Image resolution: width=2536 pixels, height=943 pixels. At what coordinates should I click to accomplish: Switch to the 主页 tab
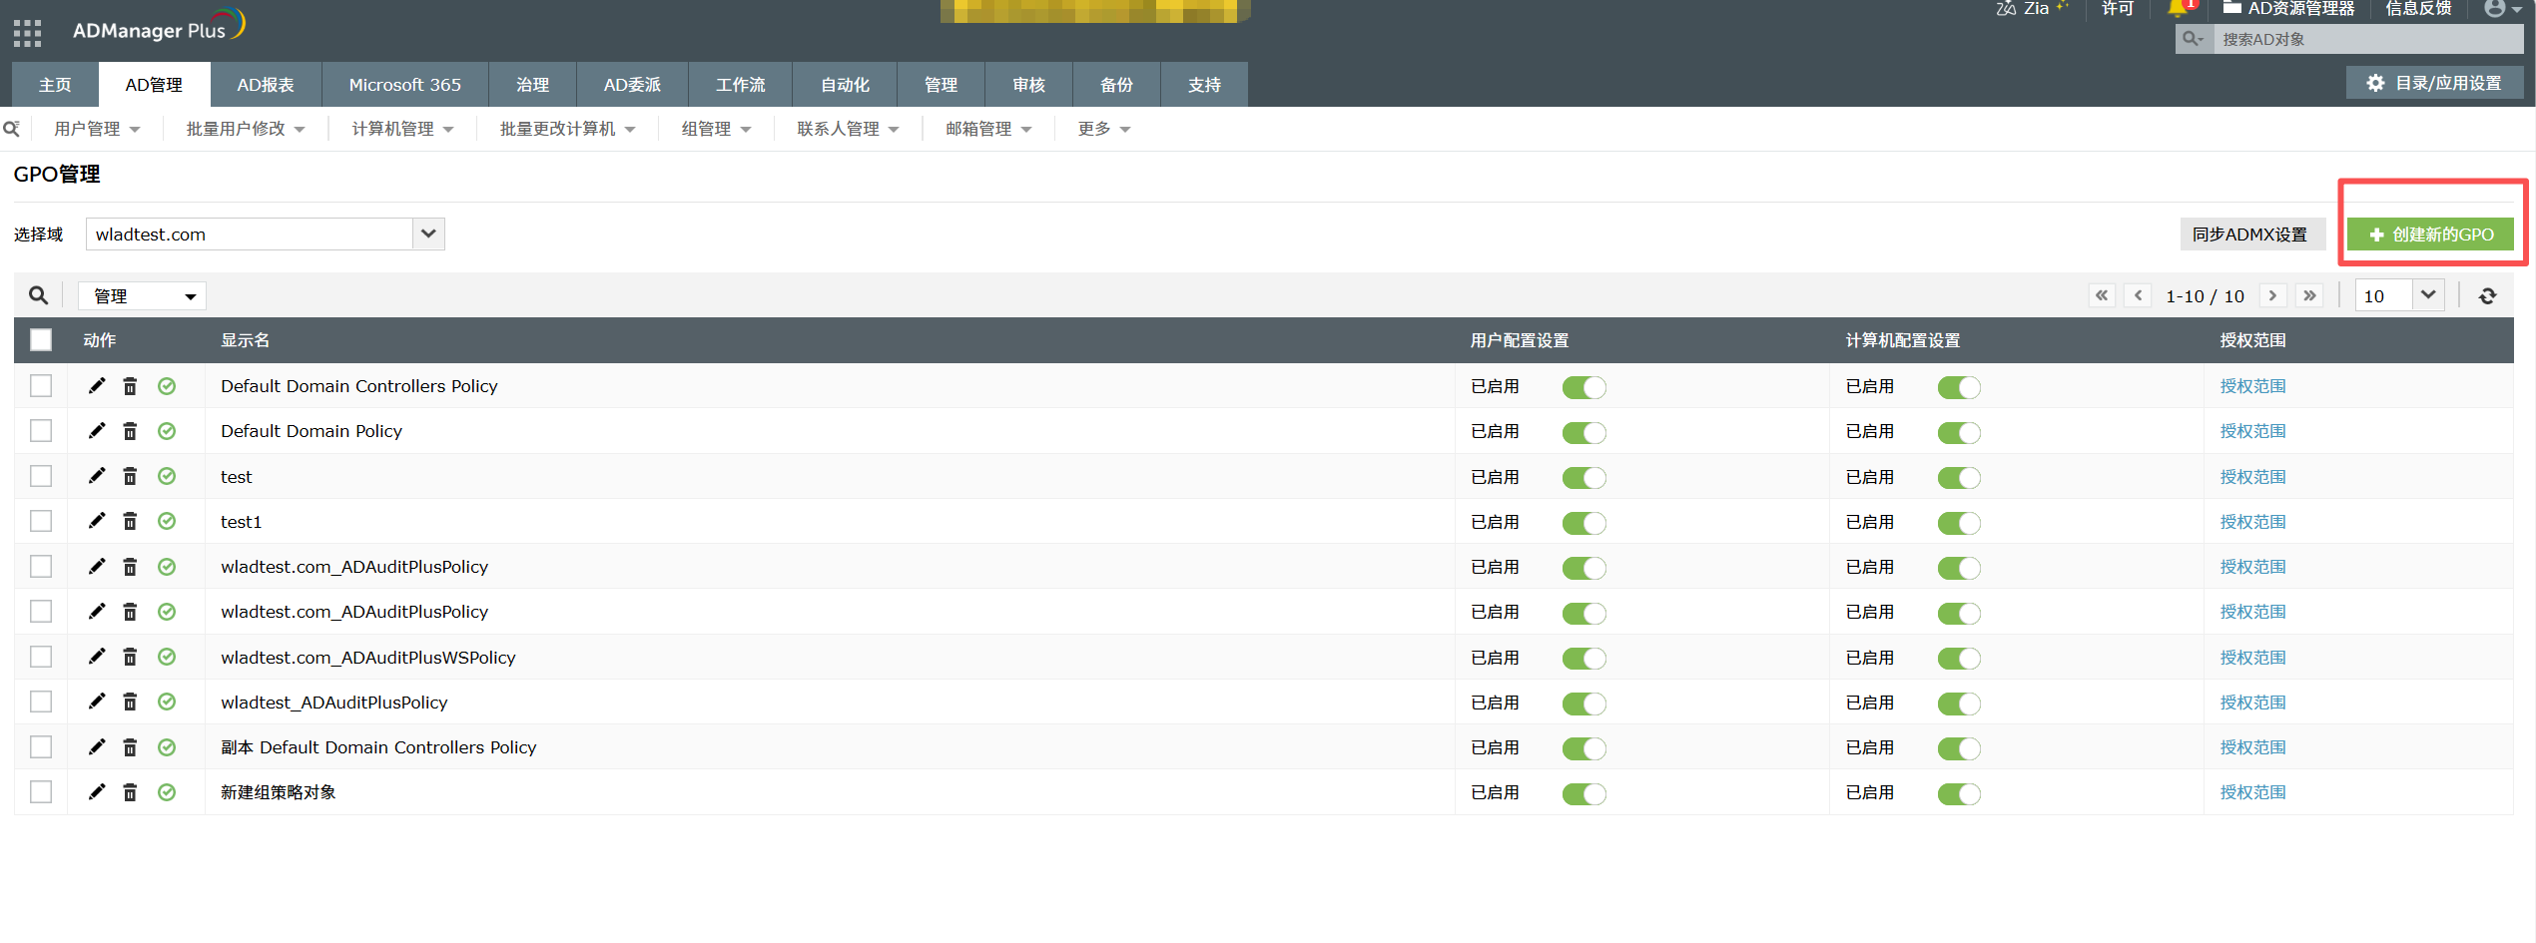[x=55, y=85]
